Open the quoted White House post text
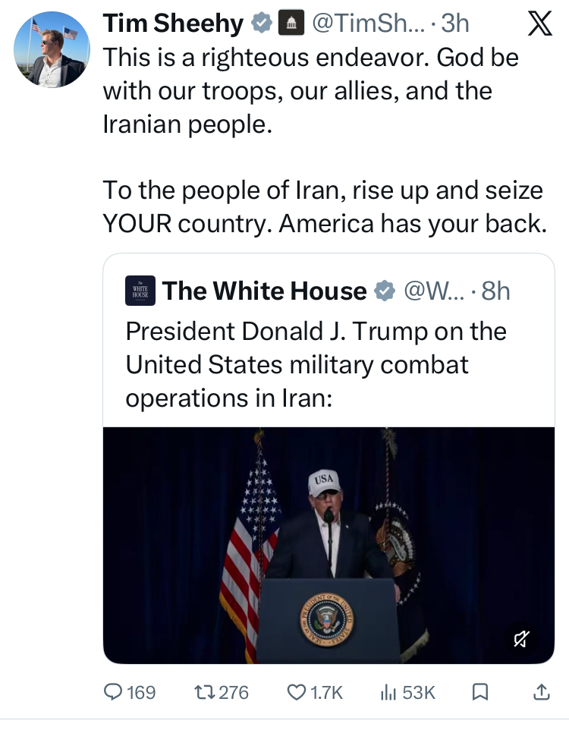569x730 pixels. tap(316, 365)
